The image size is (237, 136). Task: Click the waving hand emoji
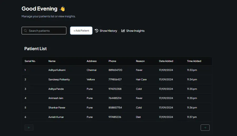[x=62, y=9]
